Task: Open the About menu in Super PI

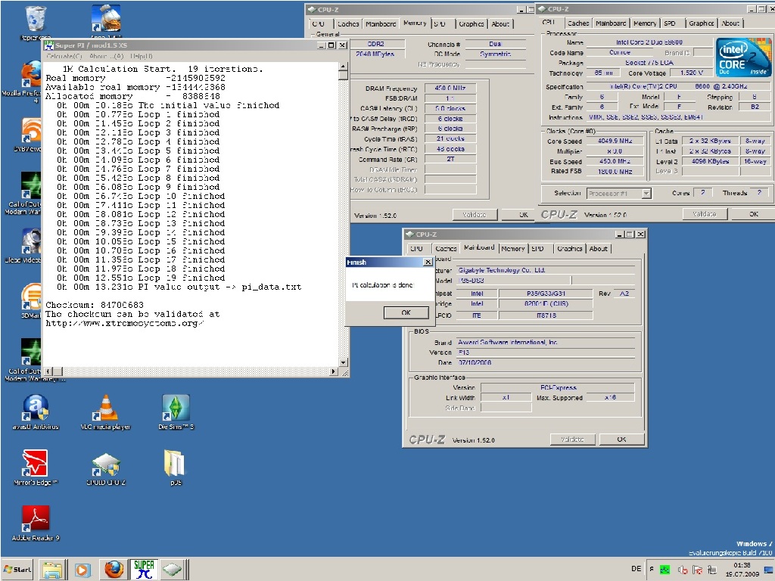Action: pos(106,56)
